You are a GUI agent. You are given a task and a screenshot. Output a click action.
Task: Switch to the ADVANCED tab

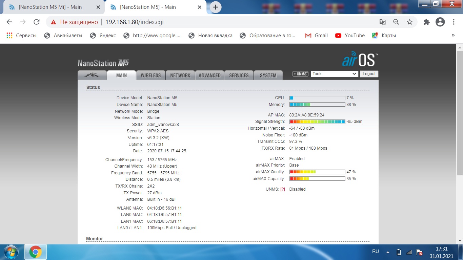pyautogui.click(x=209, y=75)
